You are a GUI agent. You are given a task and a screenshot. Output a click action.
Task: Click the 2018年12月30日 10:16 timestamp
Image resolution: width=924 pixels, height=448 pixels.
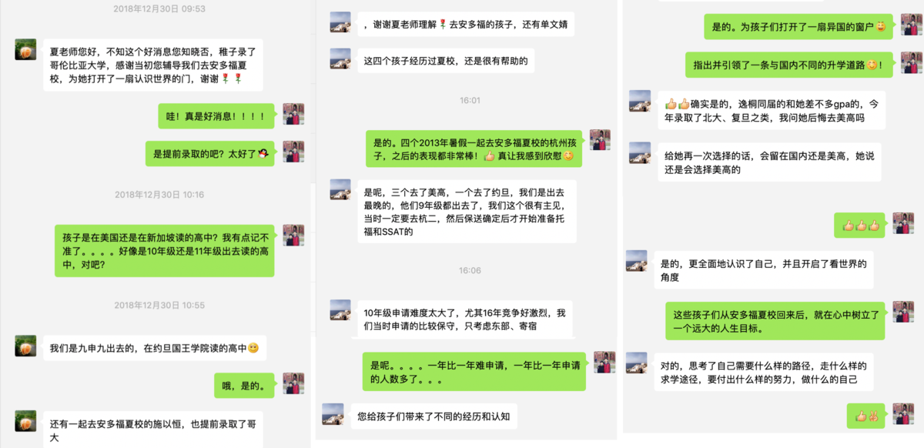click(159, 195)
